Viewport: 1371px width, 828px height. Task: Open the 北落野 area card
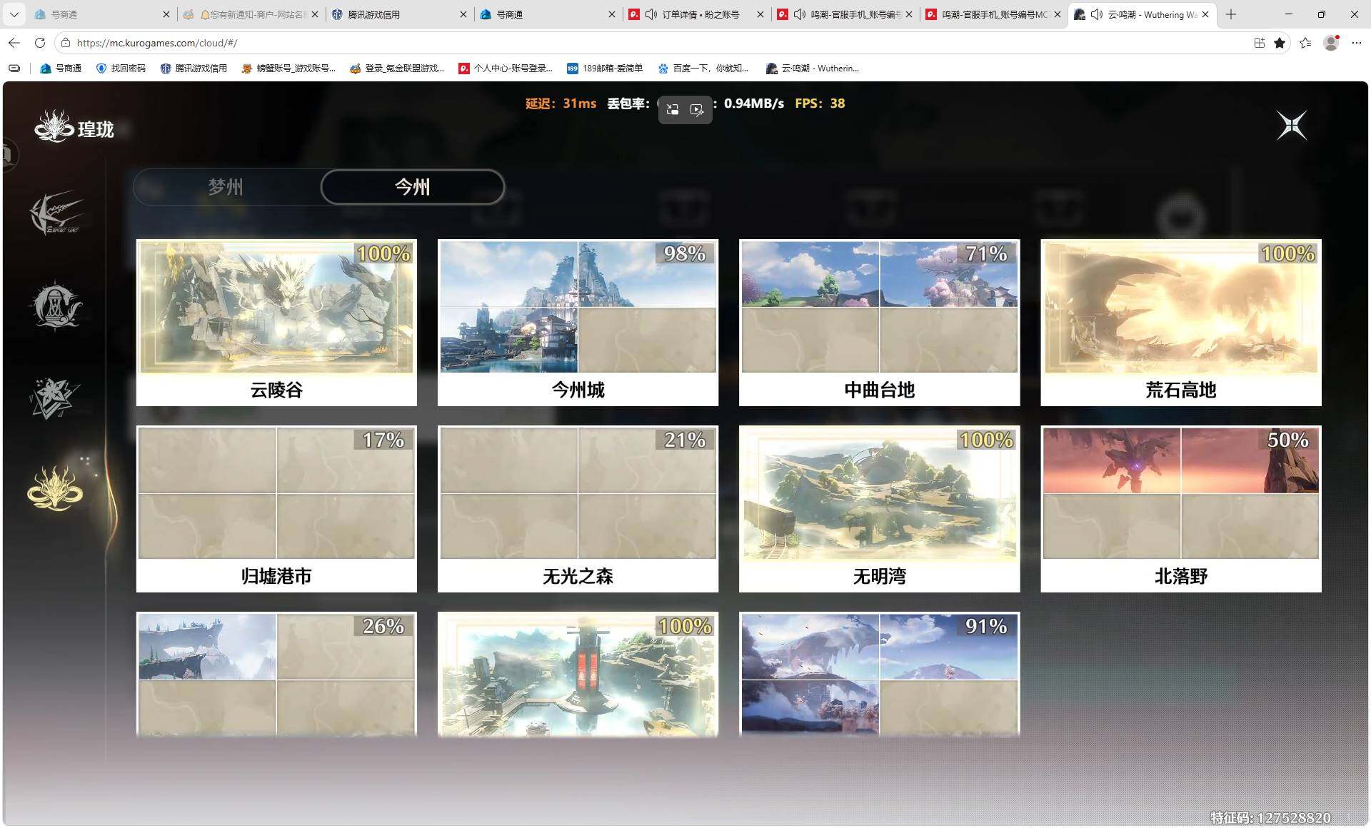(1181, 509)
